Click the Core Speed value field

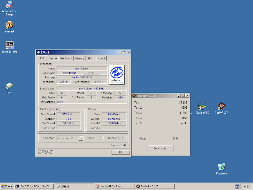(x=69, y=114)
